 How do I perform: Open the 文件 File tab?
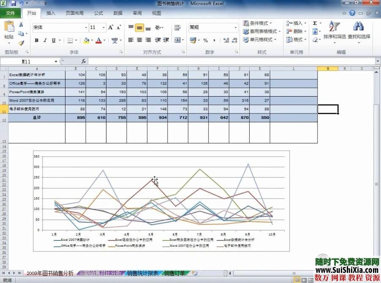(x=10, y=13)
